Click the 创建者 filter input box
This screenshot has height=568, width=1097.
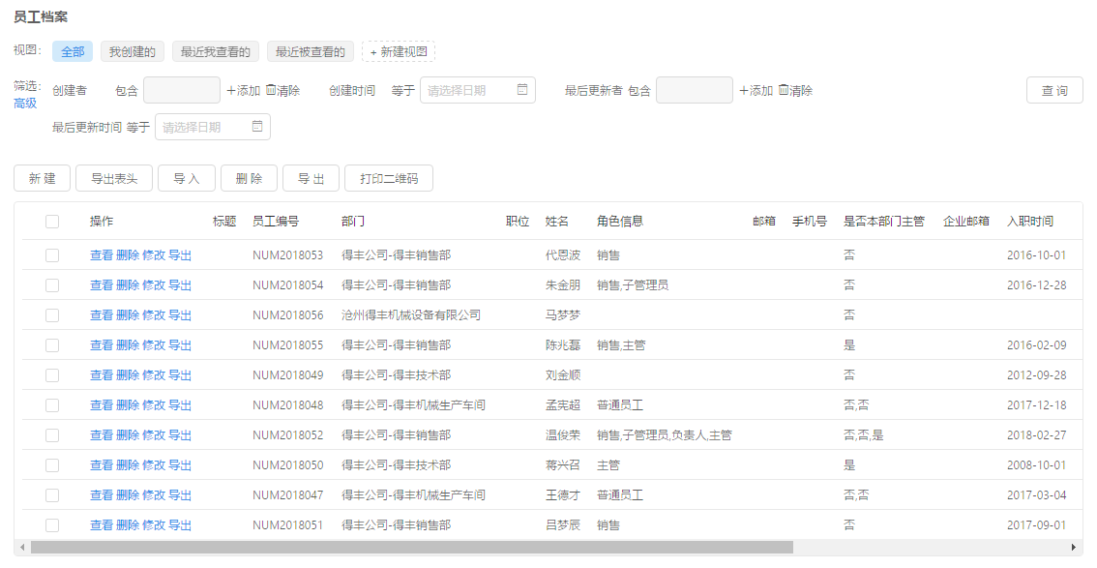pyautogui.click(x=182, y=90)
